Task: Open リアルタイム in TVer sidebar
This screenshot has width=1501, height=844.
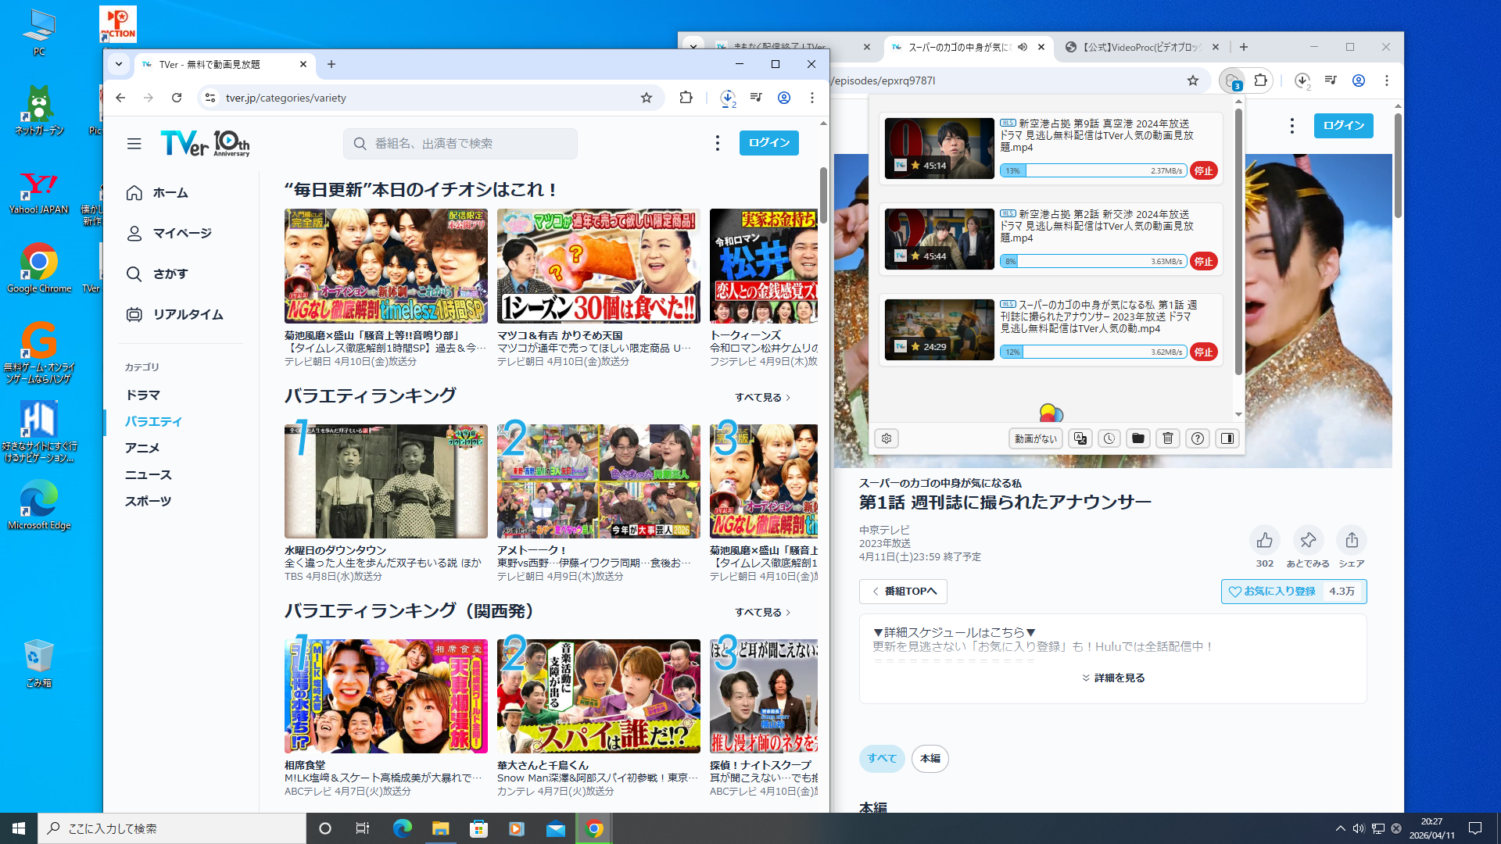Action: click(x=174, y=315)
